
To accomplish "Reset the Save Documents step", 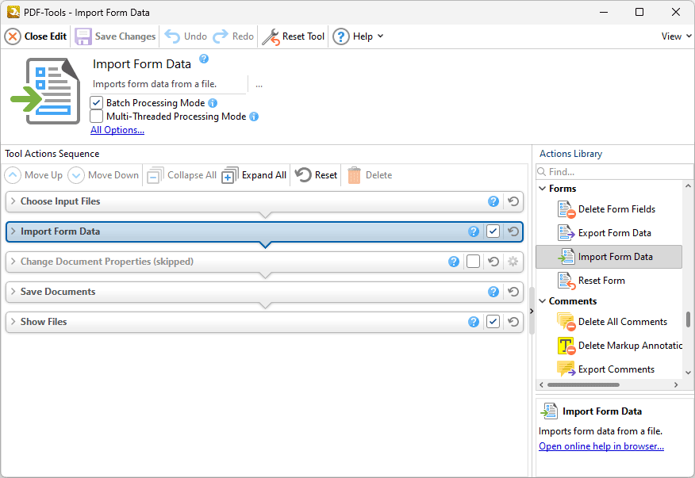I will pos(513,292).
